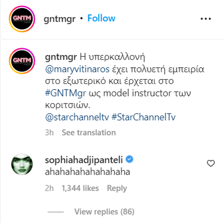This screenshot has width=224, height=223.
Task: Open the #StarChannelTv hashtag
Action: [x=143, y=117]
